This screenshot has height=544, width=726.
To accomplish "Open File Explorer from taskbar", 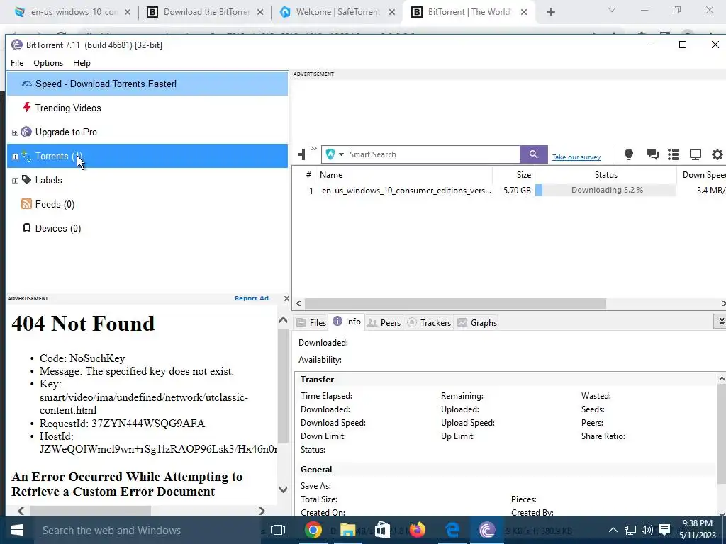I will coord(347,530).
